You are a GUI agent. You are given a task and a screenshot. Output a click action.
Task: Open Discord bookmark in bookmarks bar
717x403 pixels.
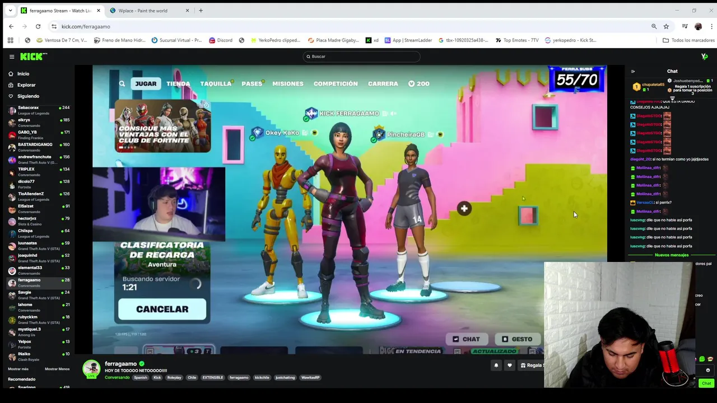pyautogui.click(x=221, y=40)
